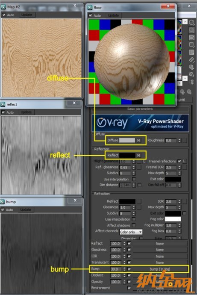This screenshot has width=197, height=295.
Task: Toggle Auto checkbox in bump window
Action: (x=3, y=209)
